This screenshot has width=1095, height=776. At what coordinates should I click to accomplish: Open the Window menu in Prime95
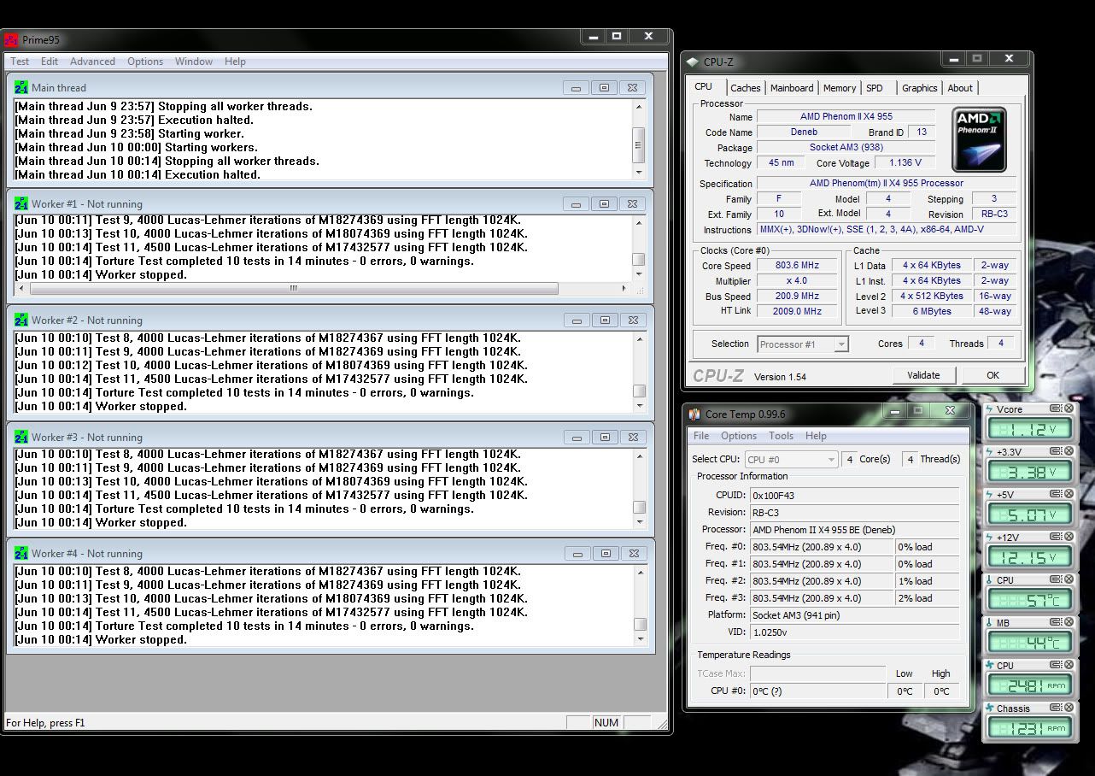pos(194,62)
